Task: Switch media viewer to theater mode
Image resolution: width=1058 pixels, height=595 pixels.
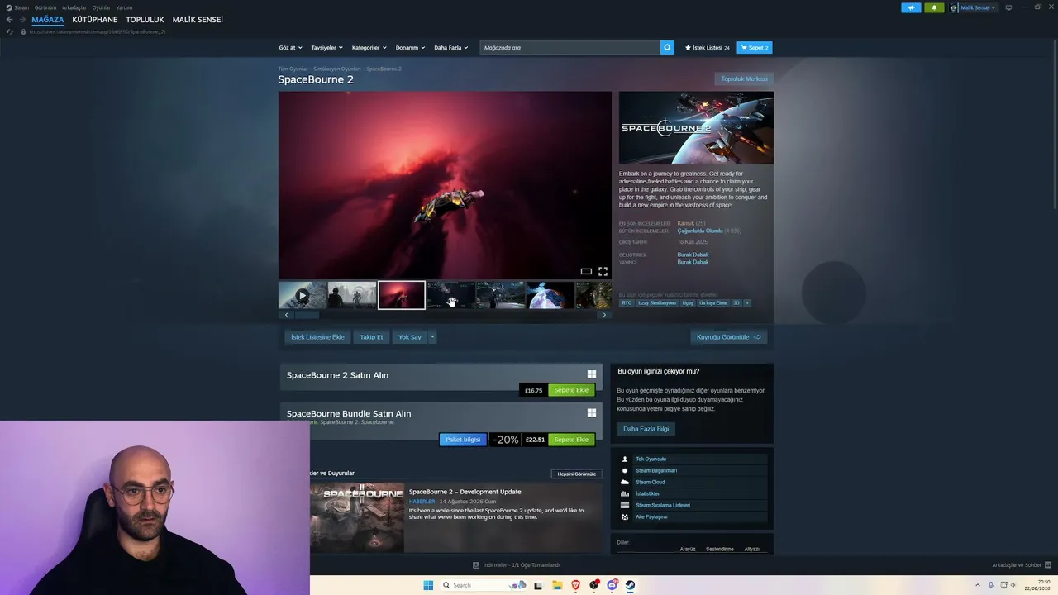Action: 586,271
